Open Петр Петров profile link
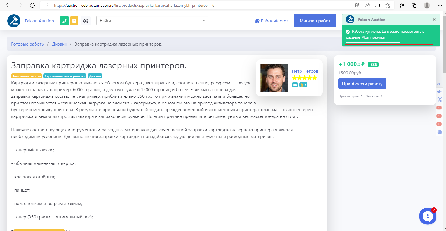Viewport: 446px width, 231px height. [x=305, y=71]
